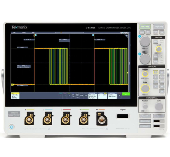Click the cursor delta-time readout

coord(64,40)
